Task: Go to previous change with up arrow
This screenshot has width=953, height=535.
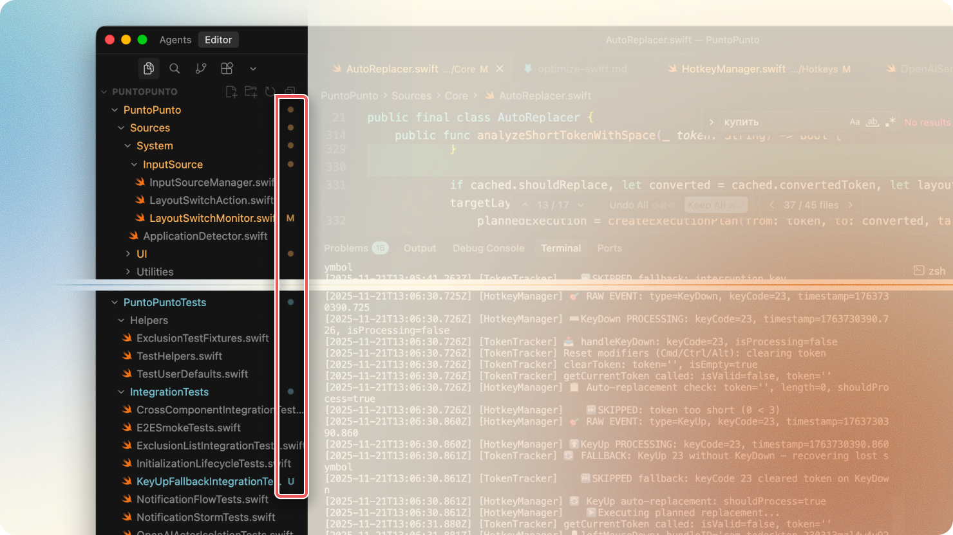Action: click(525, 205)
